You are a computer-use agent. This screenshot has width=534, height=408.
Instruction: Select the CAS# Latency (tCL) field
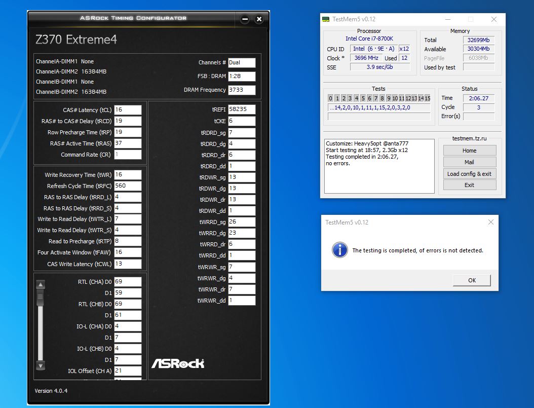128,109
